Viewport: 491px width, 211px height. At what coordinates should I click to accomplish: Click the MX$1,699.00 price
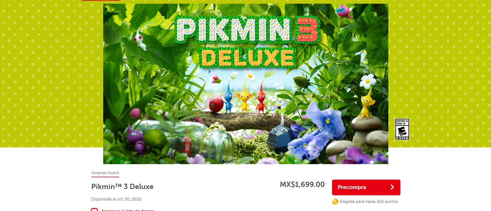click(302, 185)
